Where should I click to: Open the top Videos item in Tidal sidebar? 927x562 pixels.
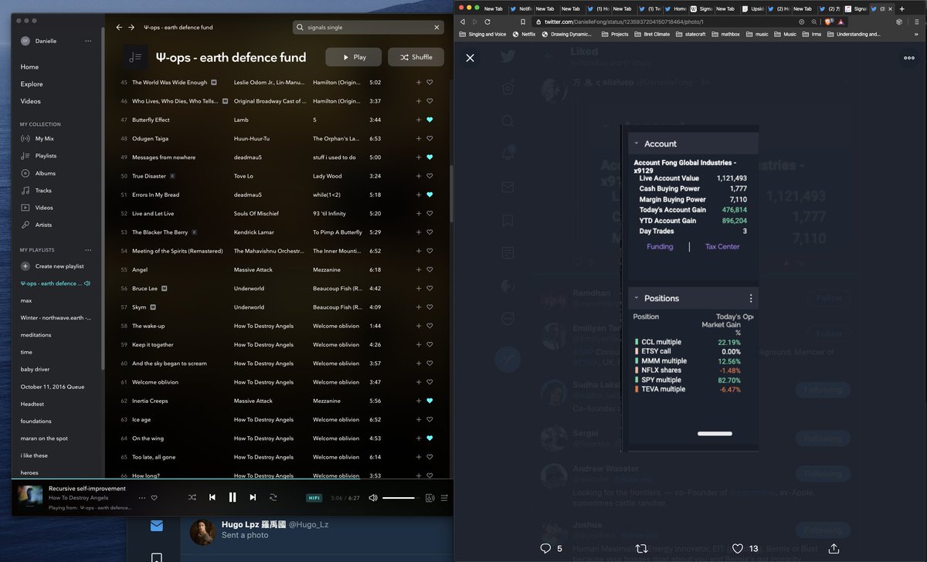pos(31,101)
